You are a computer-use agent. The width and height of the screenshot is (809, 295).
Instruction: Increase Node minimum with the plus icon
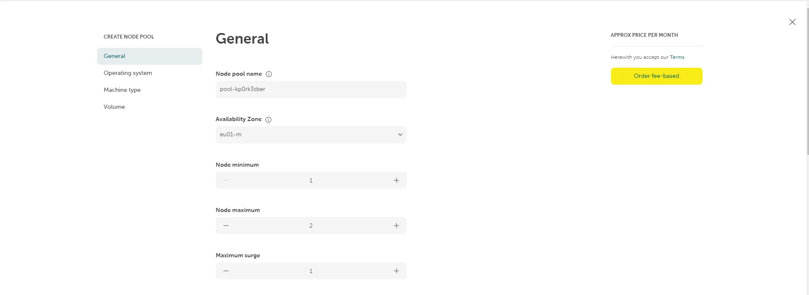coord(396,180)
